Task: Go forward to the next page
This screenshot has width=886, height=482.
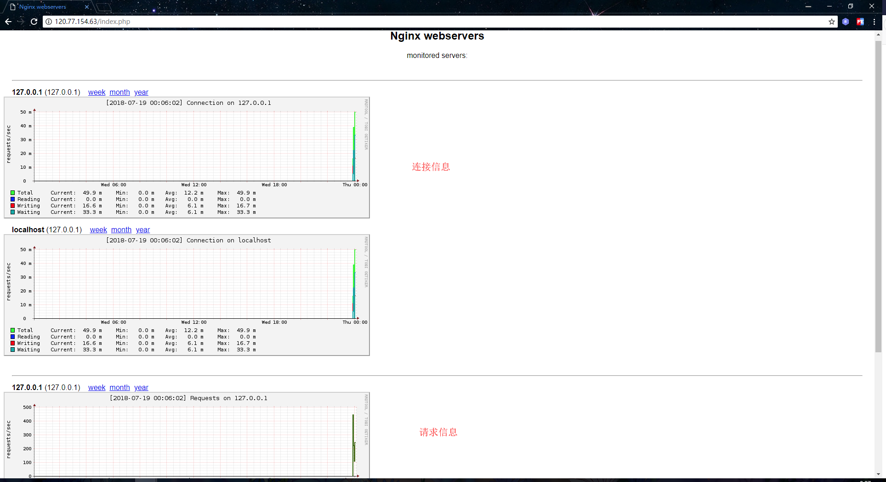Action: pos(21,21)
